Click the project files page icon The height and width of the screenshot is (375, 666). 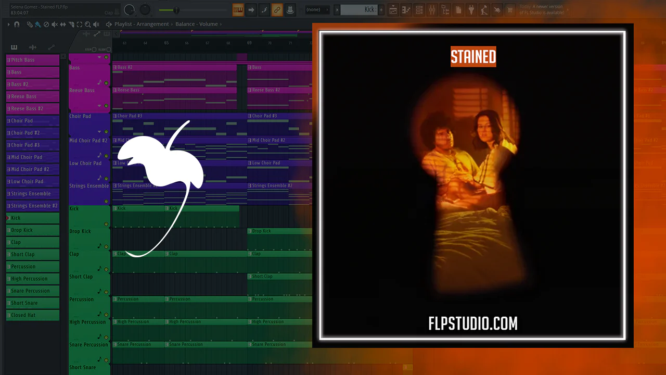[458, 10]
